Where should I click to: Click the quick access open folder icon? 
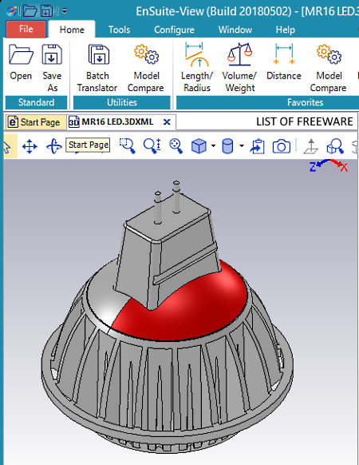click(x=30, y=11)
